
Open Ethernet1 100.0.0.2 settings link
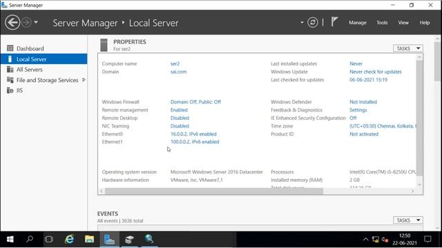point(195,142)
